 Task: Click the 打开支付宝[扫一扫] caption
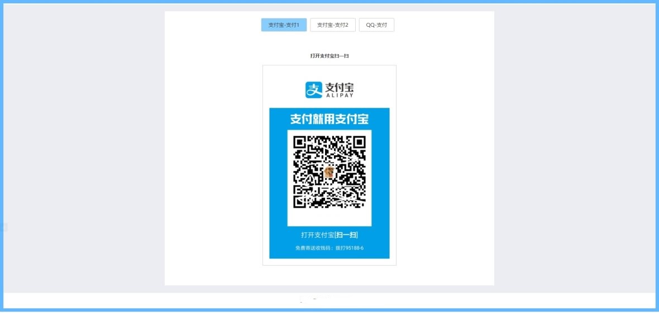[x=329, y=235]
